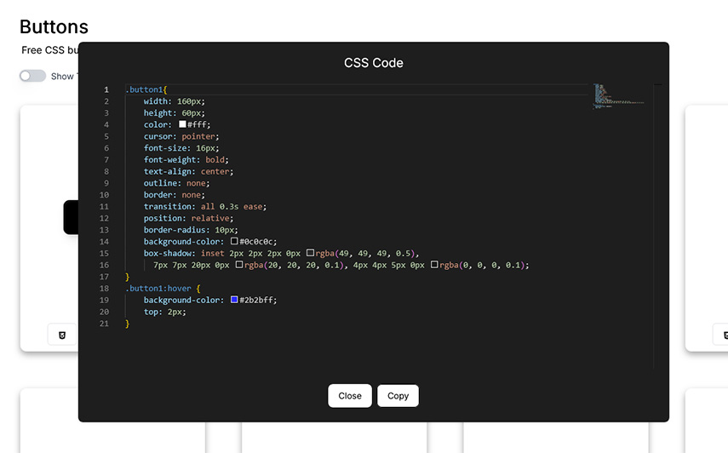Toggle the Show switch below Buttons heading
This screenshot has height=453, width=728.
32,76
